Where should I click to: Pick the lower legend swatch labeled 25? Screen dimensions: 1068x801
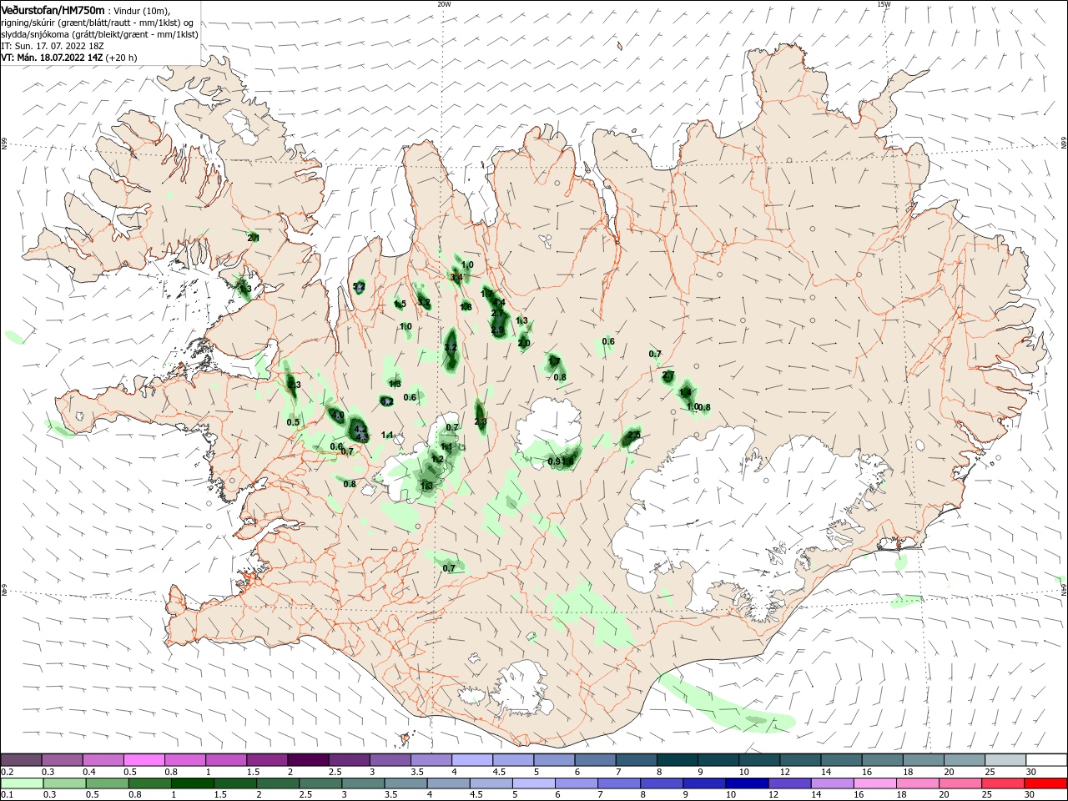[x=1003, y=783]
